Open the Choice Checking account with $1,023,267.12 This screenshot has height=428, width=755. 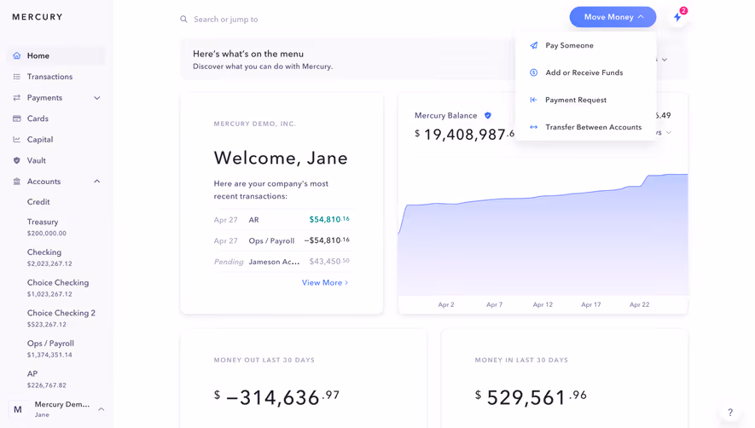coord(58,288)
